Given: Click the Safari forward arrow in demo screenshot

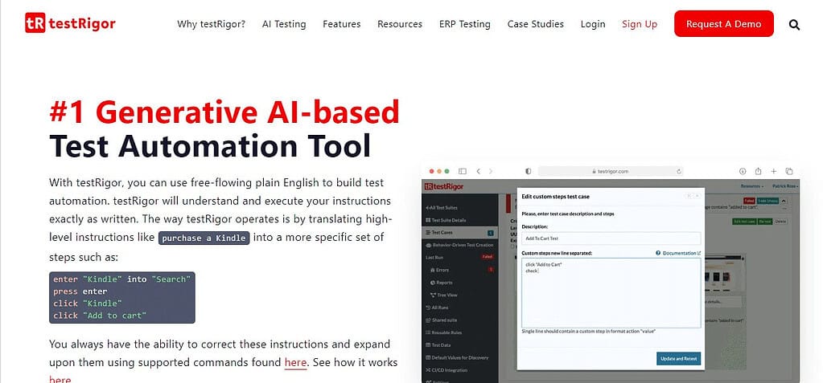Looking at the screenshot, I should pos(491,171).
